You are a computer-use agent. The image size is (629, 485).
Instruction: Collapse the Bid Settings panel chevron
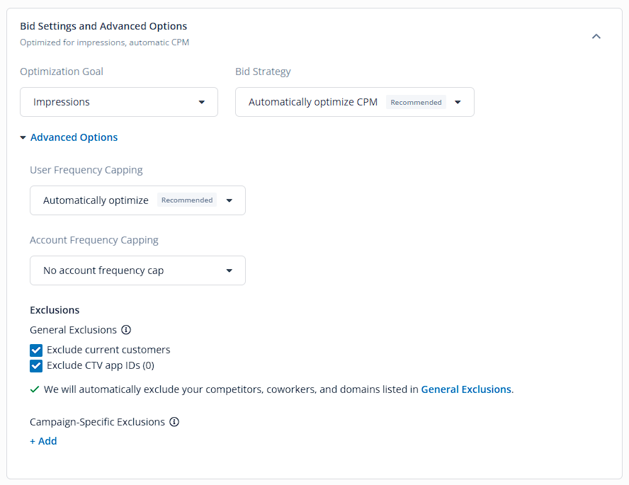596,37
